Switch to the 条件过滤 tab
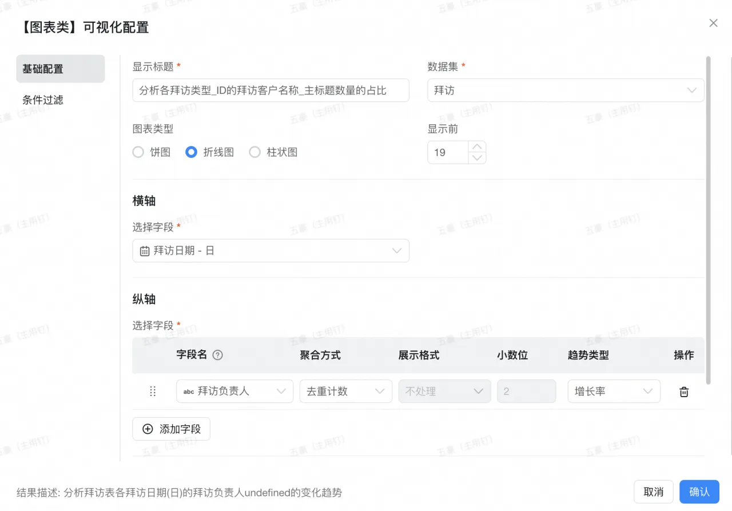 [x=43, y=100]
